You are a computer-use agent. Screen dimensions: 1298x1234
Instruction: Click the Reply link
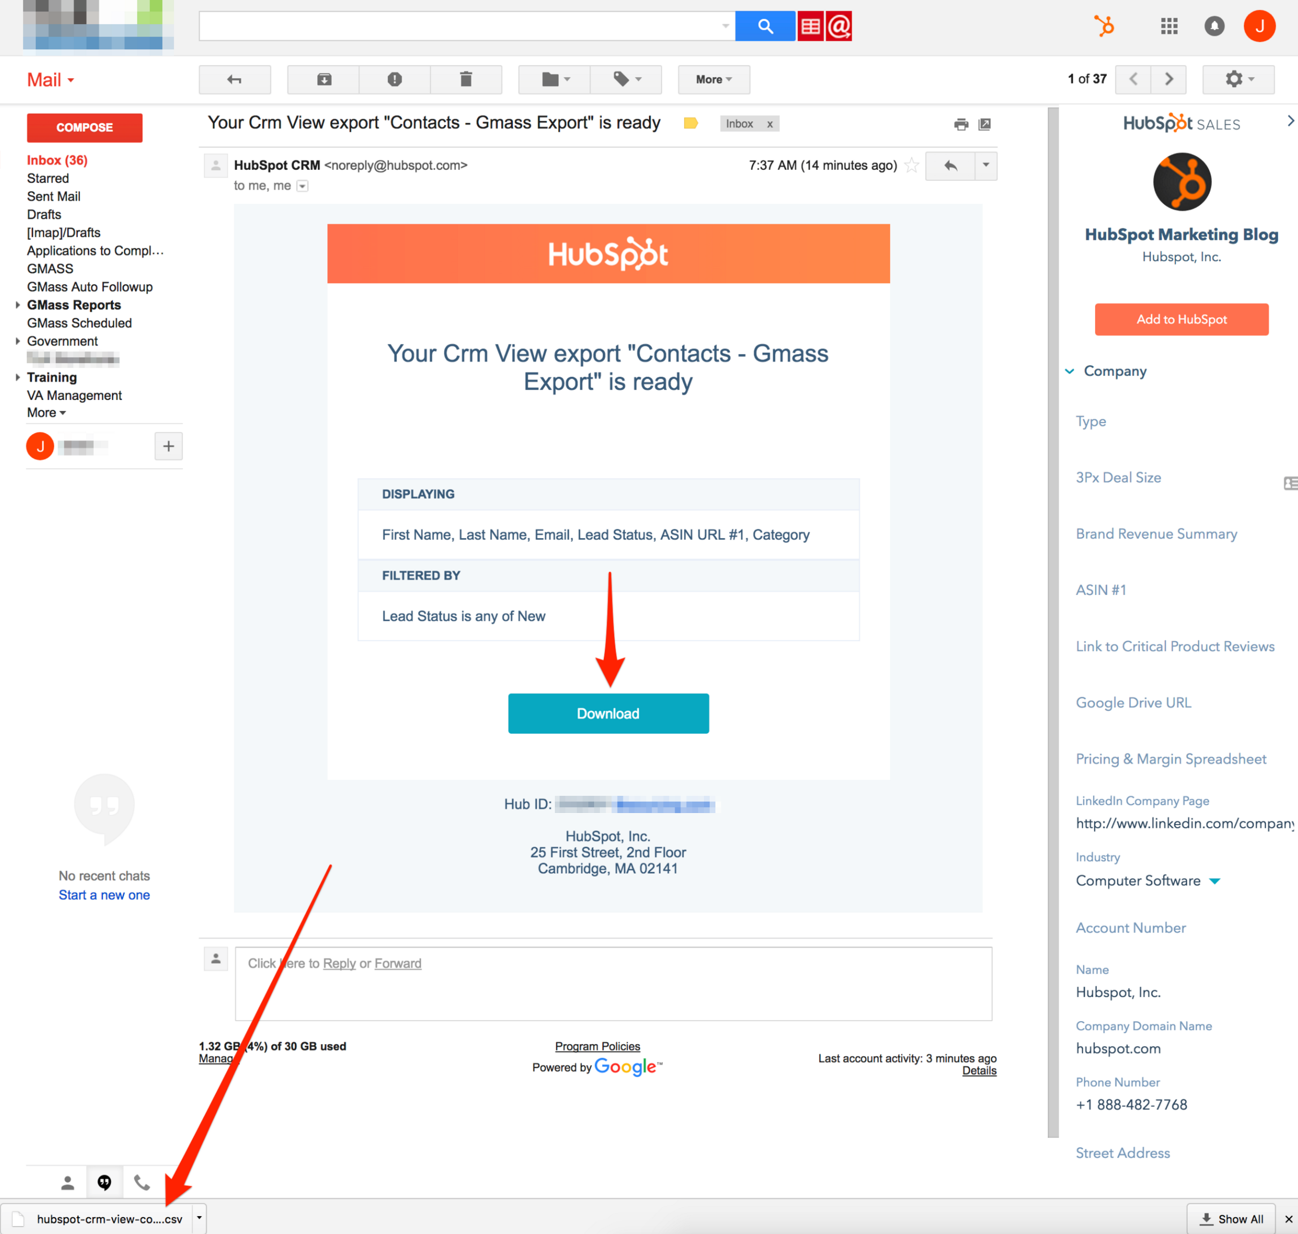click(x=339, y=964)
